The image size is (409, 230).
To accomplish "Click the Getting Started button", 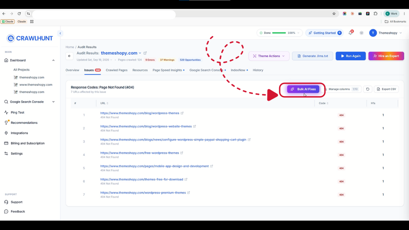I will tap(324, 33).
